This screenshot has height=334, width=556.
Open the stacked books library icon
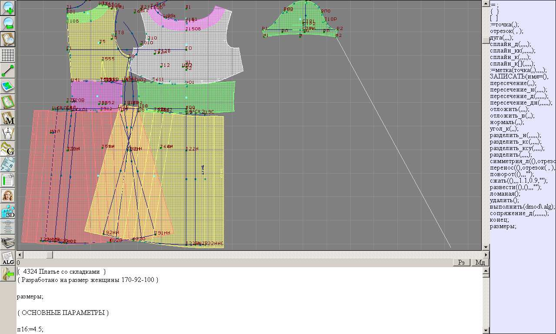pyautogui.click(x=8, y=242)
